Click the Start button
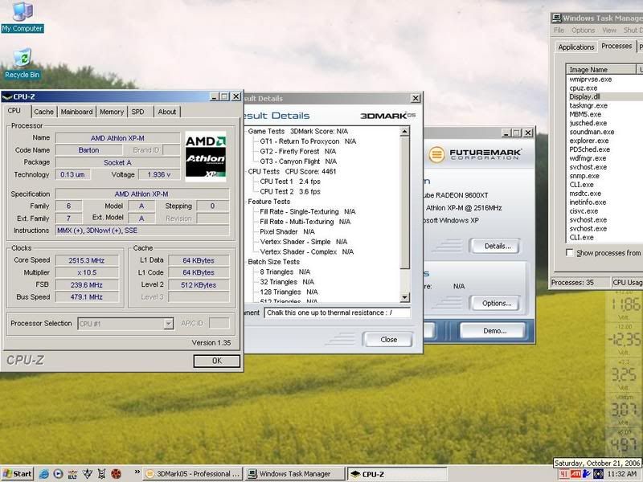This screenshot has width=643, height=482. tap(17, 474)
